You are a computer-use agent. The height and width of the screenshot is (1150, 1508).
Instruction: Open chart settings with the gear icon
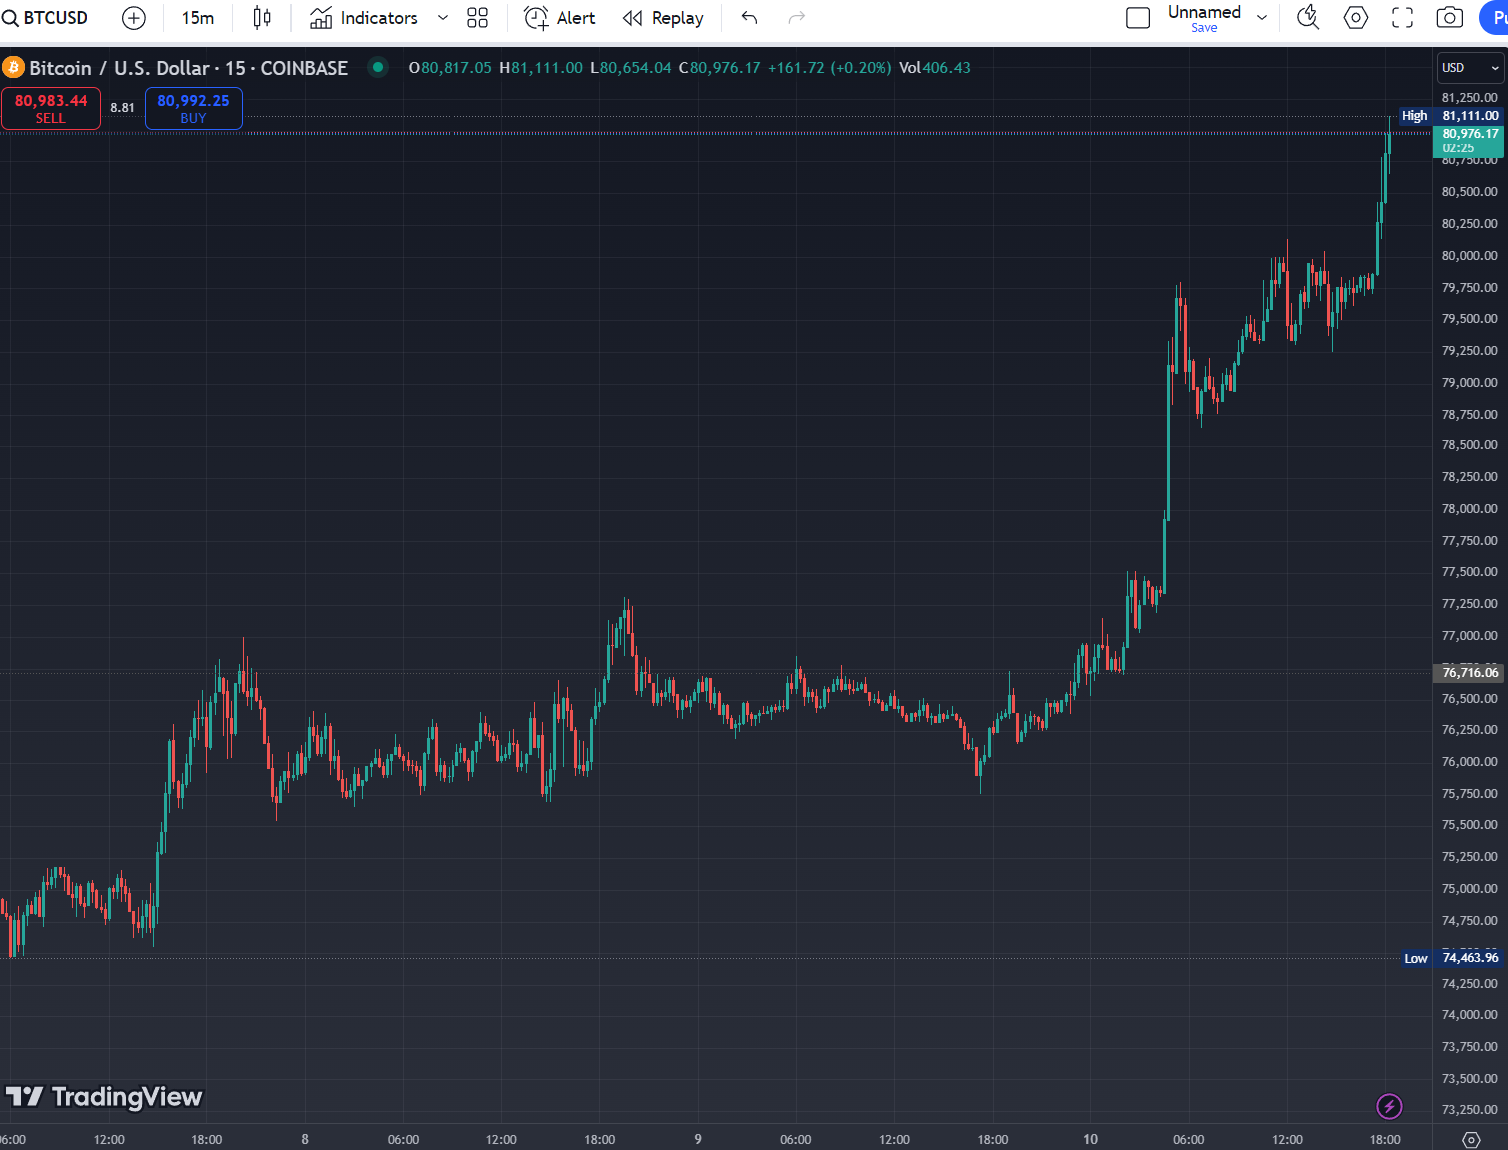coord(1356,17)
